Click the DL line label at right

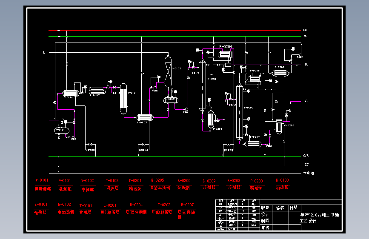pos(306,64)
